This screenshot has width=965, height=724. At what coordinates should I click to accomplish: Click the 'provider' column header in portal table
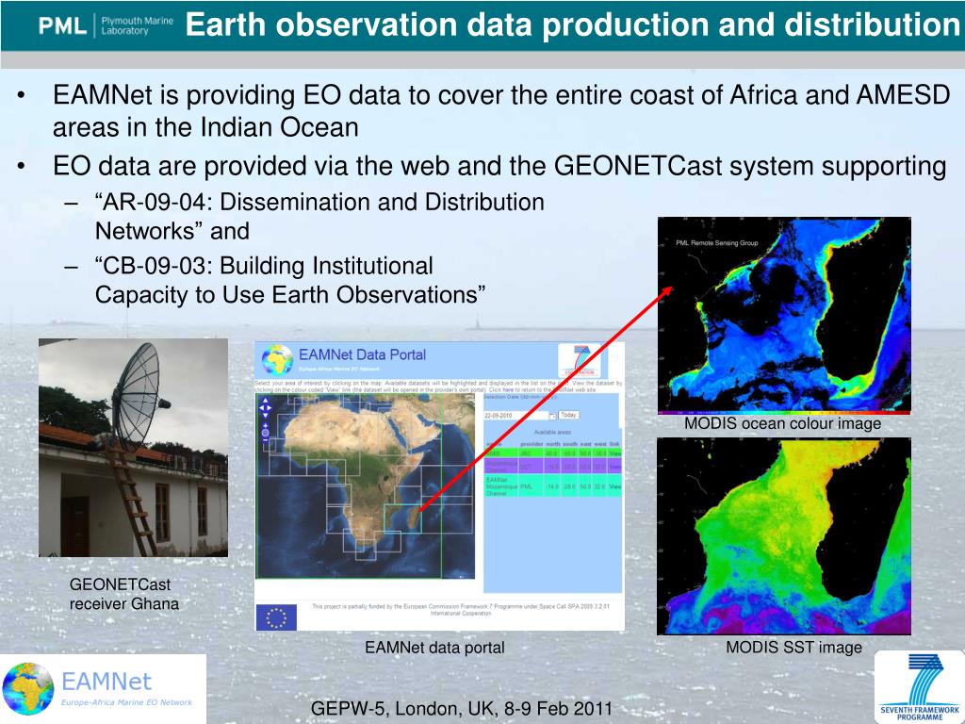(532, 444)
